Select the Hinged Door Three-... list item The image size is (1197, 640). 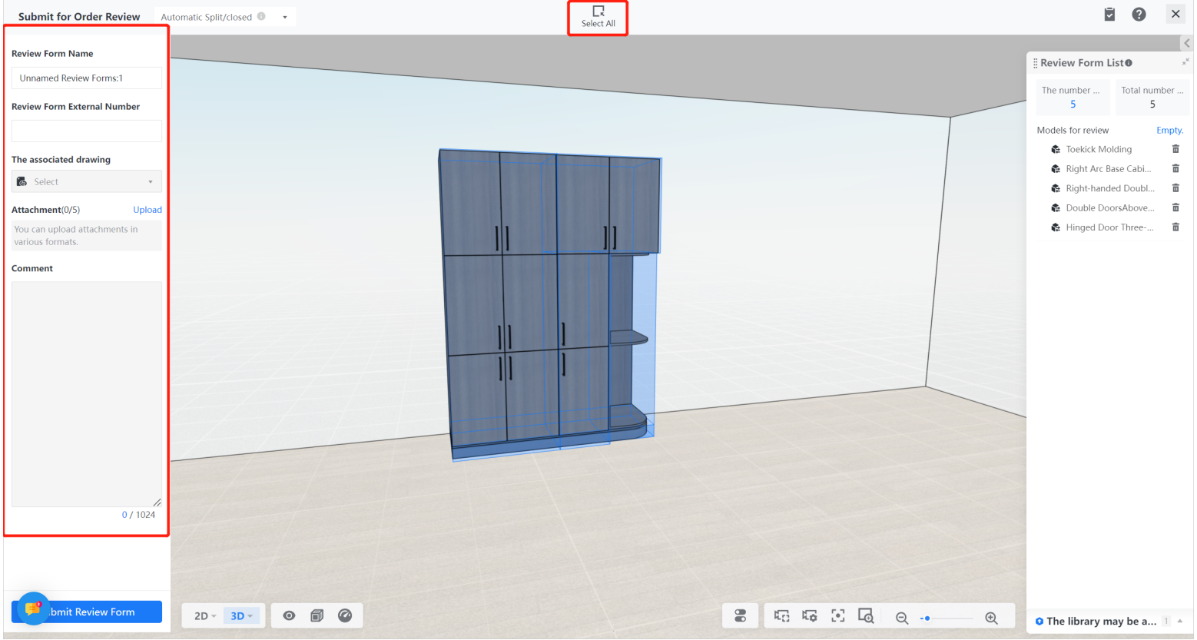tap(1109, 227)
